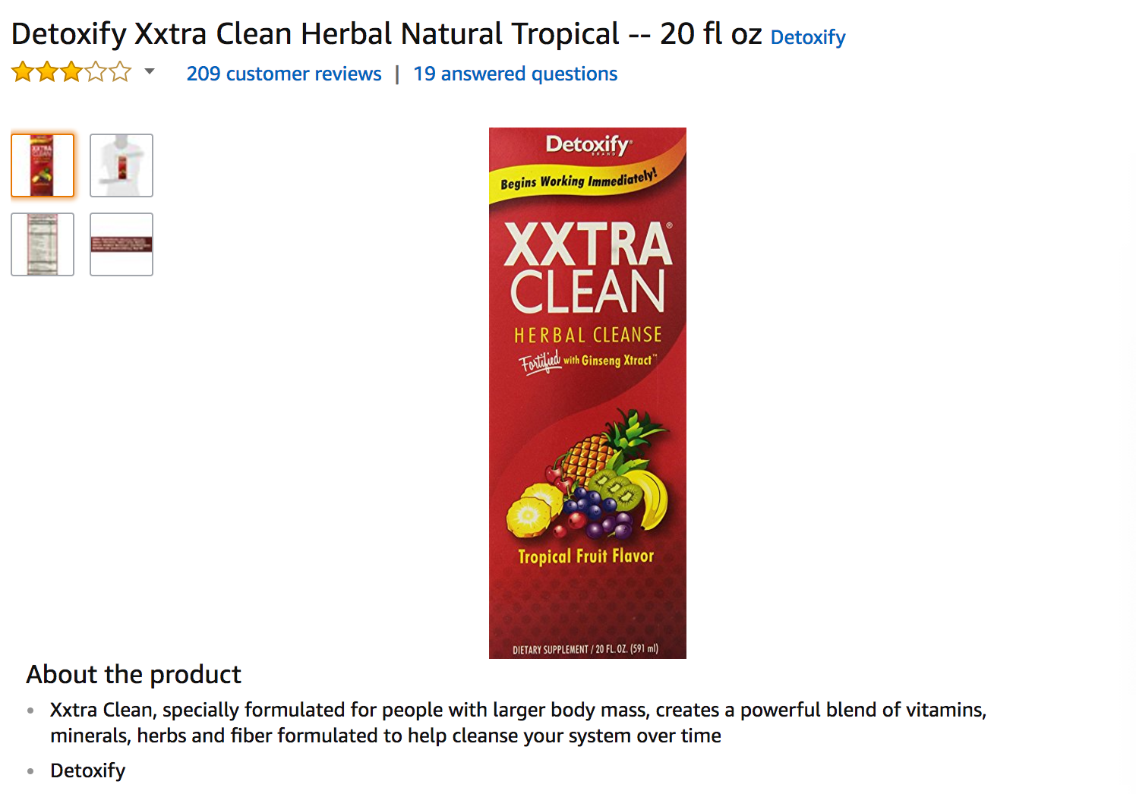Click the Detoxify bullet item
1136x794 pixels.
coord(87,770)
